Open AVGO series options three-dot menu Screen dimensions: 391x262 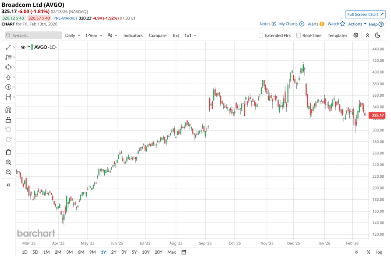click(28, 47)
